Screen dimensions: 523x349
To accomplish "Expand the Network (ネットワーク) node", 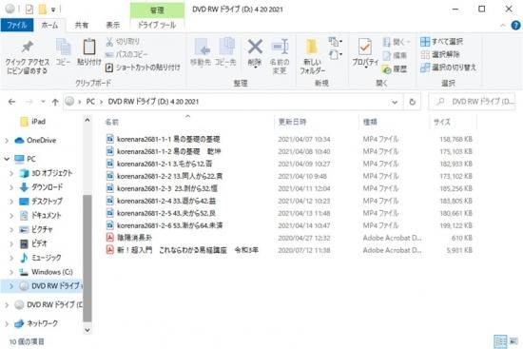I will tap(7, 323).
